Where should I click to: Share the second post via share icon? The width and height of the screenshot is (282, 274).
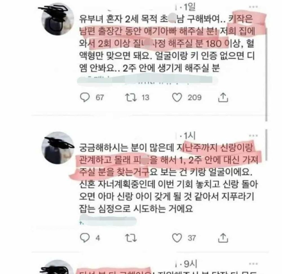click(223, 238)
